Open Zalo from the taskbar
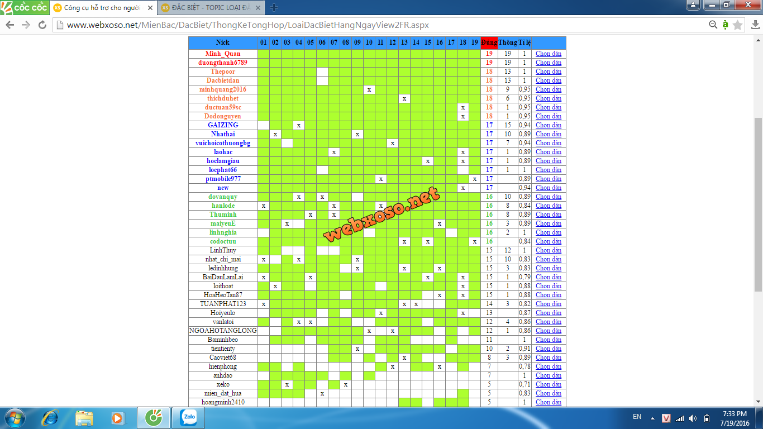 pyautogui.click(x=188, y=417)
